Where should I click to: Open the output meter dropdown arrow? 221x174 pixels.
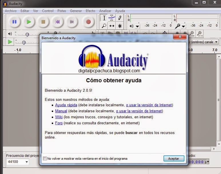(x=137, y=26)
